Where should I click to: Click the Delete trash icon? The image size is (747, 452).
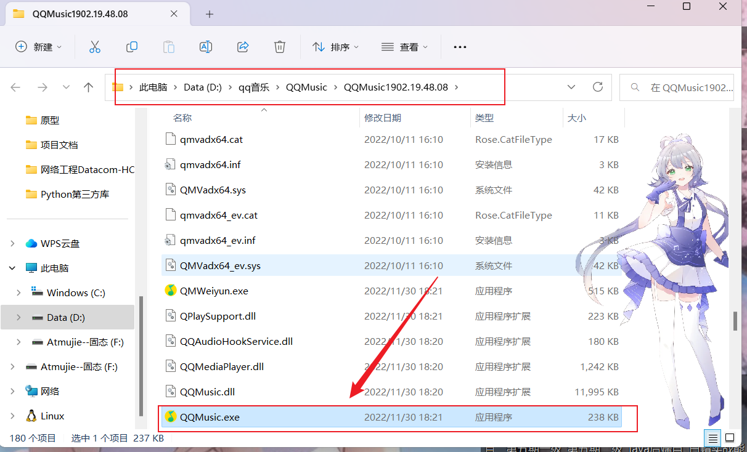coord(280,47)
